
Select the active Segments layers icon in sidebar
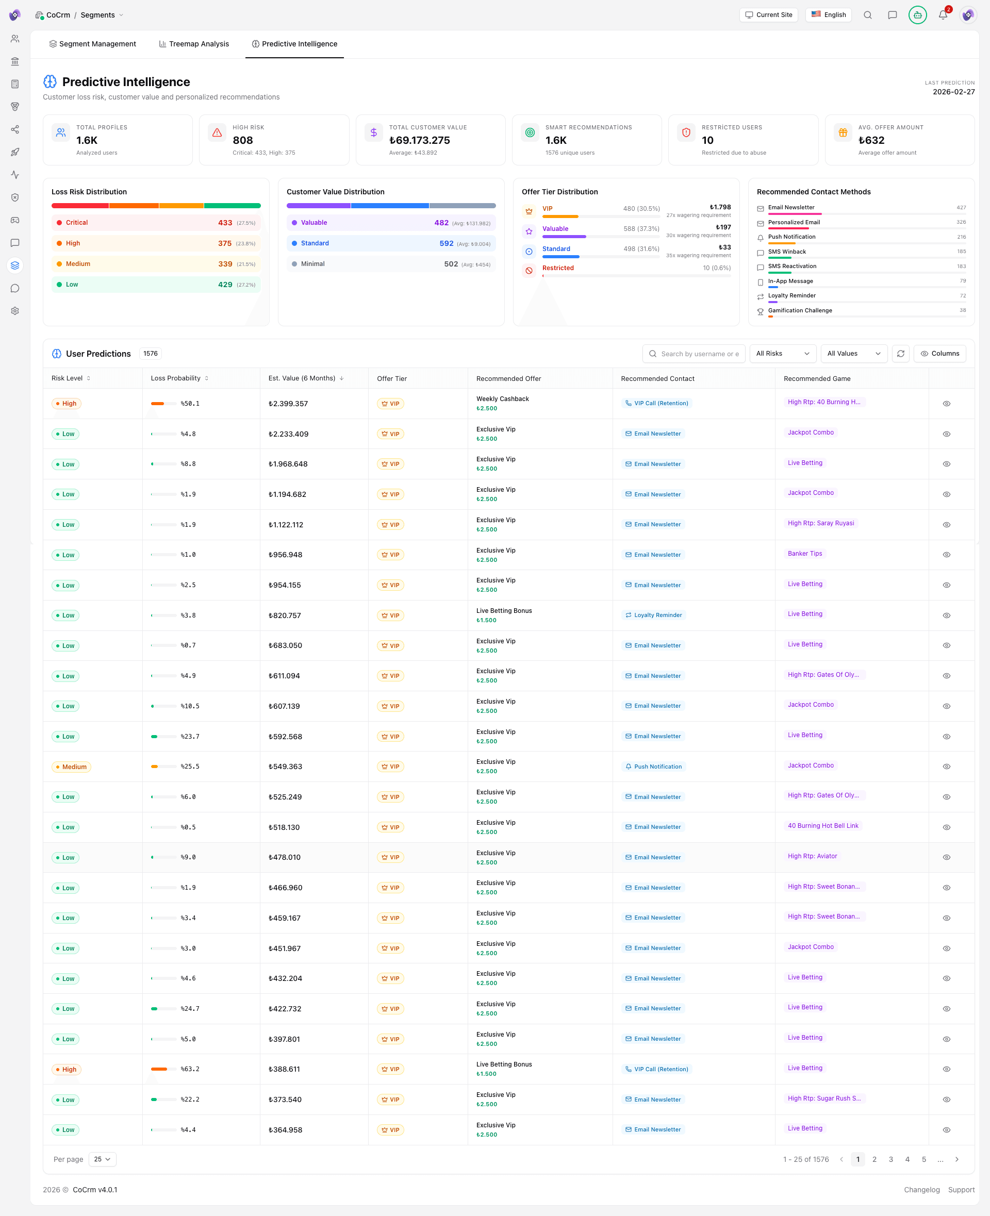(15, 265)
